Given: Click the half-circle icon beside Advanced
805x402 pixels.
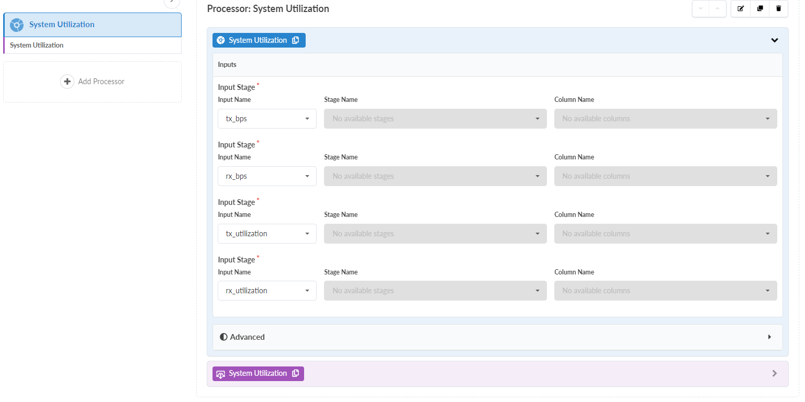Looking at the screenshot, I should pos(223,337).
